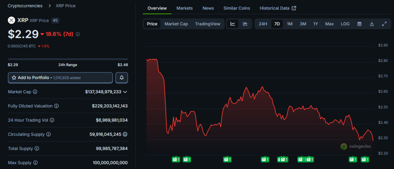Switch chart to Market Cap view
This screenshot has height=169, width=394.
coord(176,24)
